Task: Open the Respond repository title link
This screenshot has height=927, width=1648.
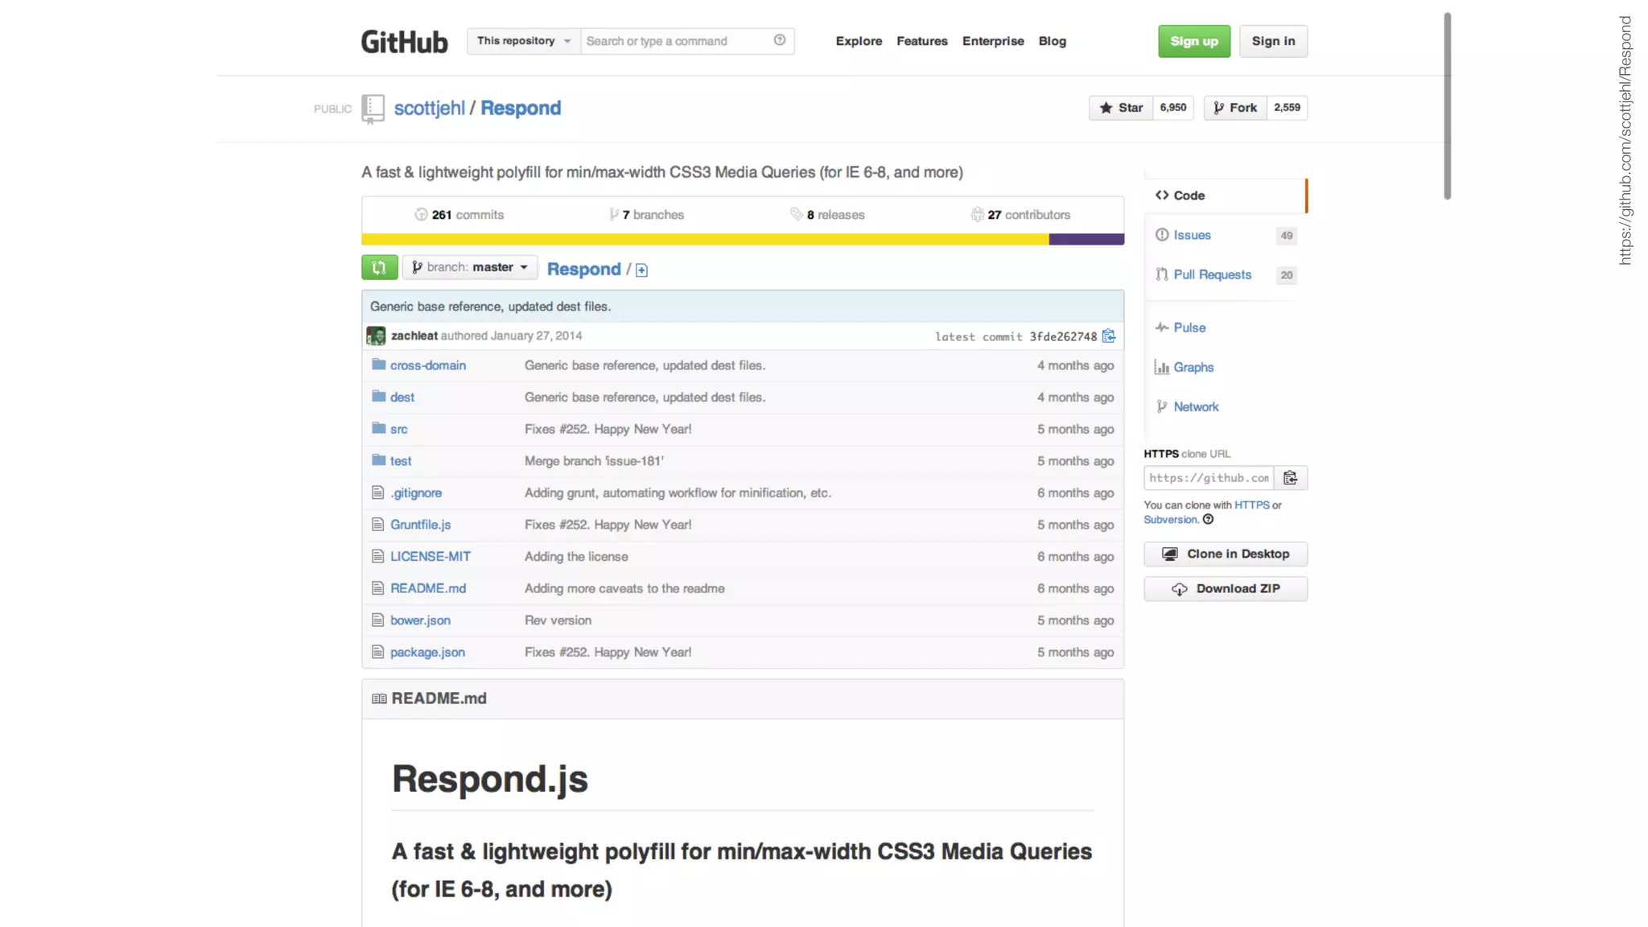Action: pyautogui.click(x=521, y=108)
